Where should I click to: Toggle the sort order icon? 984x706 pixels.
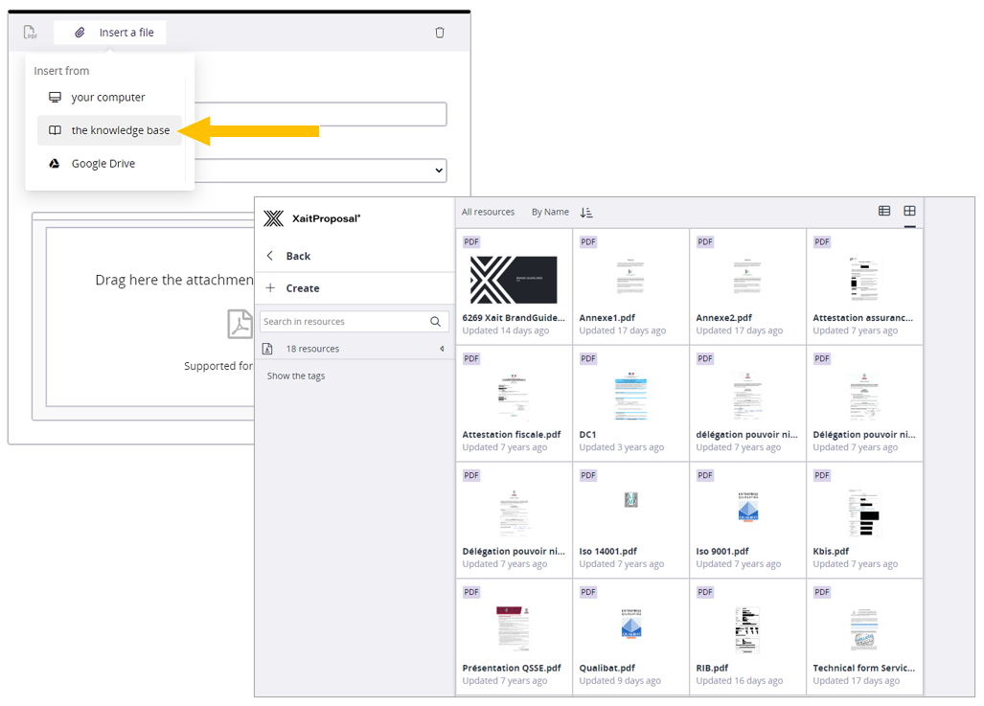point(586,212)
